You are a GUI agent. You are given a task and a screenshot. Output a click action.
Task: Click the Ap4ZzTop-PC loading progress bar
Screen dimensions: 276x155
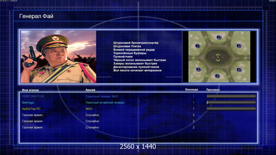(231, 109)
